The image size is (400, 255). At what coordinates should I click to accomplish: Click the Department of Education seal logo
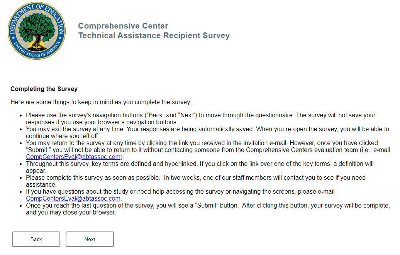(37, 31)
